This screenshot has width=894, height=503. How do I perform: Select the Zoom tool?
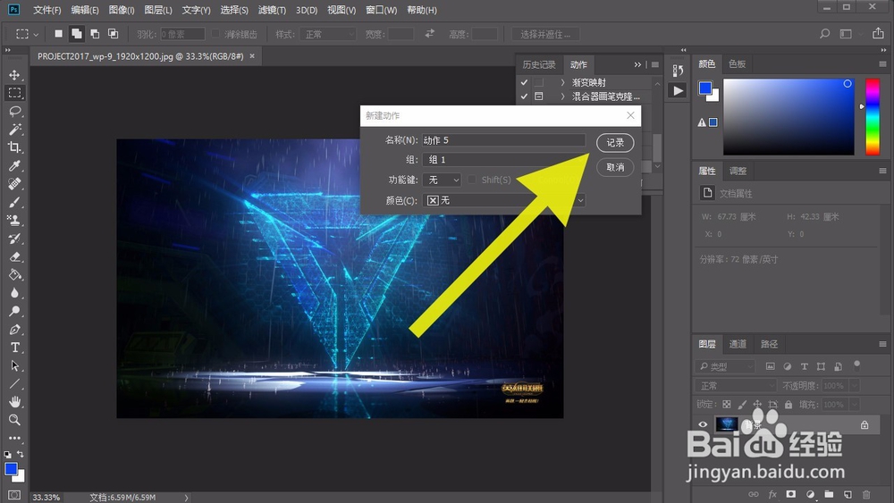(15, 421)
